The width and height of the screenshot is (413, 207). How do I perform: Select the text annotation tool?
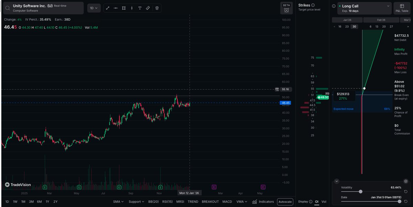140,8
